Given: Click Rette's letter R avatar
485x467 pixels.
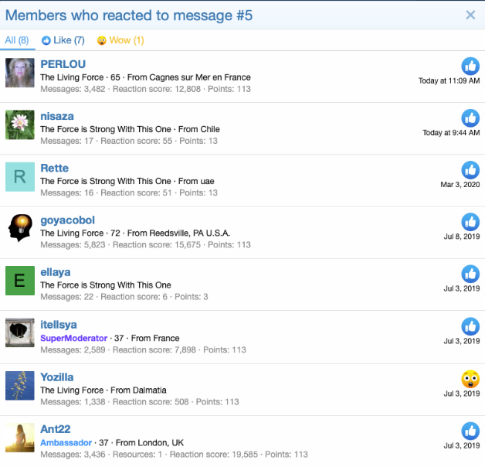Looking at the screenshot, I should (20, 176).
